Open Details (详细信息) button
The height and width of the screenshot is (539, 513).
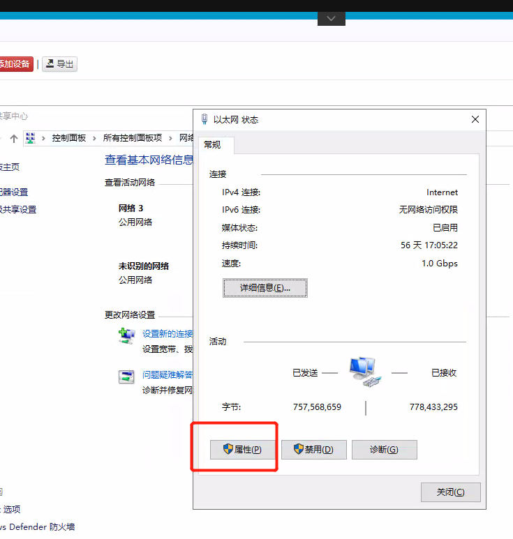[265, 288]
